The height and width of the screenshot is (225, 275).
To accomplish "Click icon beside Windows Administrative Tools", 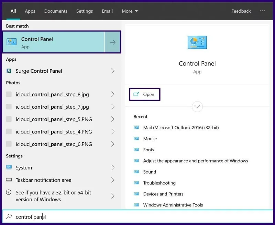I will coord(136,205).
